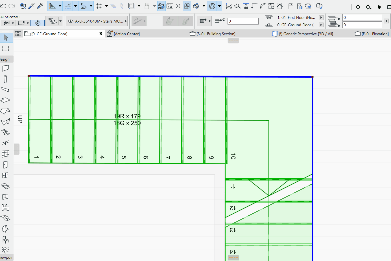Click the flag icon in toolbar
Image resolution: width=391 pixels, height=261 pixels.
click(x=291, y=6)
